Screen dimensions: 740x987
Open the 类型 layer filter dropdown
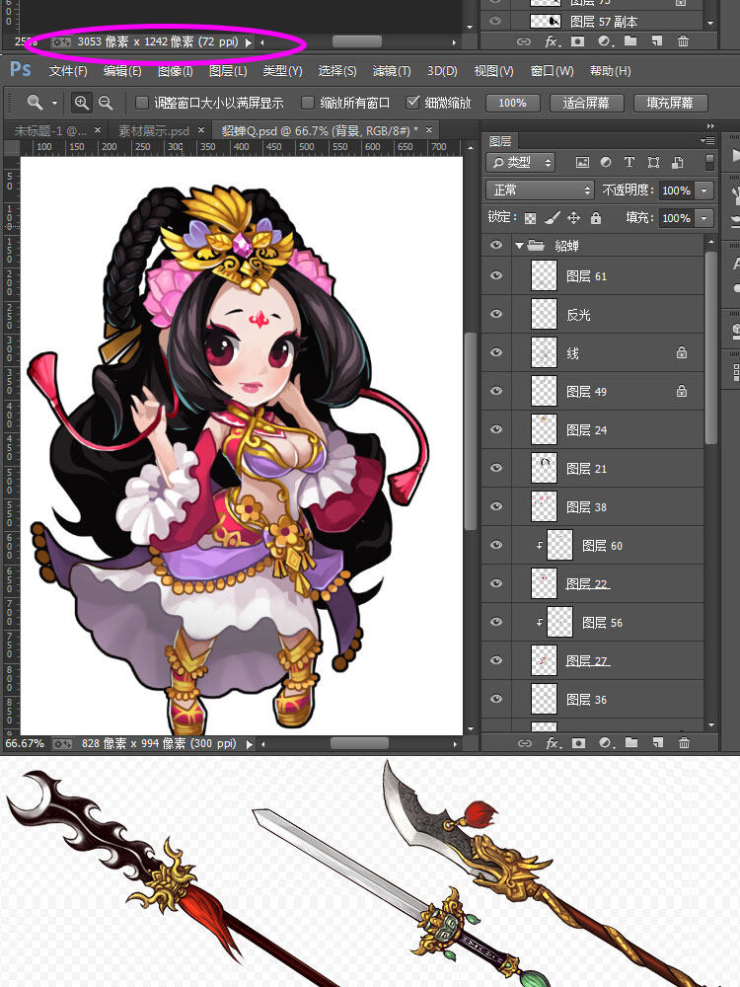tap(520, 163)
